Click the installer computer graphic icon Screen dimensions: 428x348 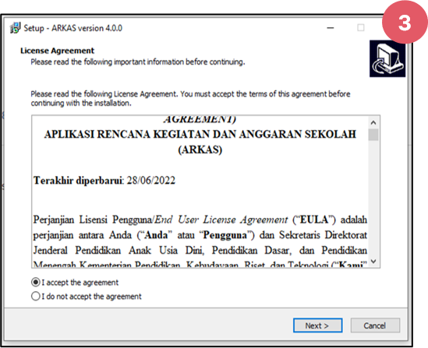(x=387, y=58)
